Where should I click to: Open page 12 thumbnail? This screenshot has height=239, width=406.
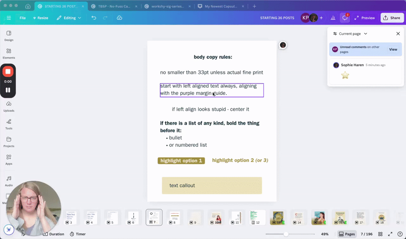pos(257,218)
